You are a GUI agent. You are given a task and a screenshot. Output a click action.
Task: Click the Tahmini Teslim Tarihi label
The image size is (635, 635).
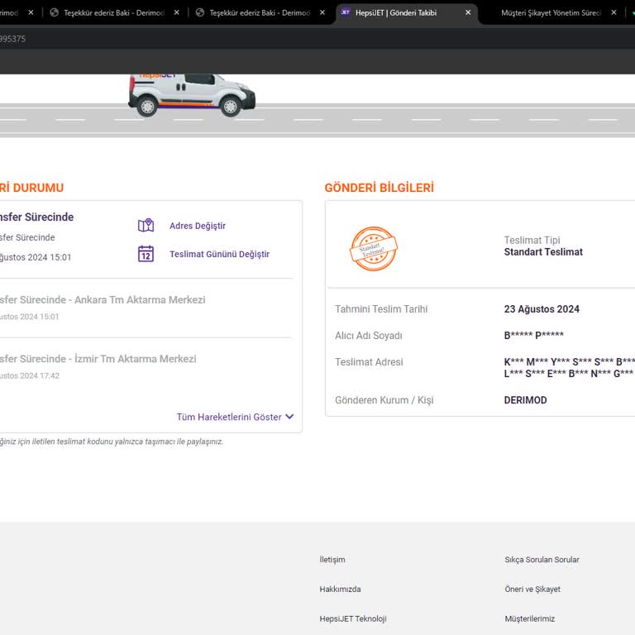point(381,309)
